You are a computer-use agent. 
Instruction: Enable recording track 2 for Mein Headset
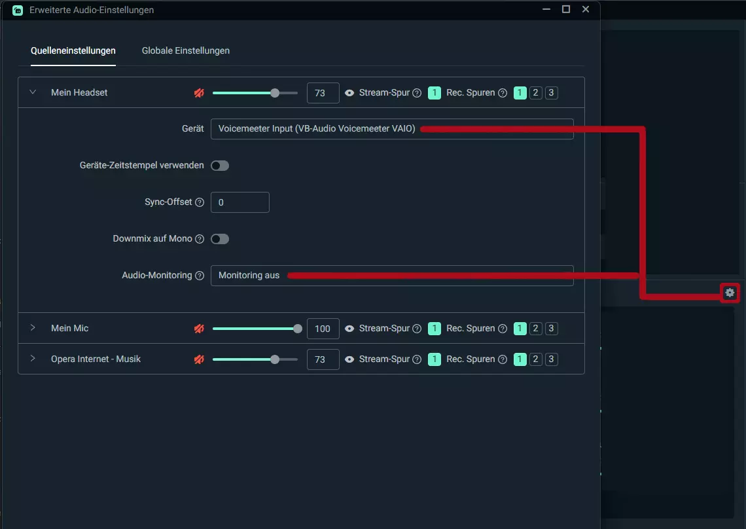click(x=536, y=93)
